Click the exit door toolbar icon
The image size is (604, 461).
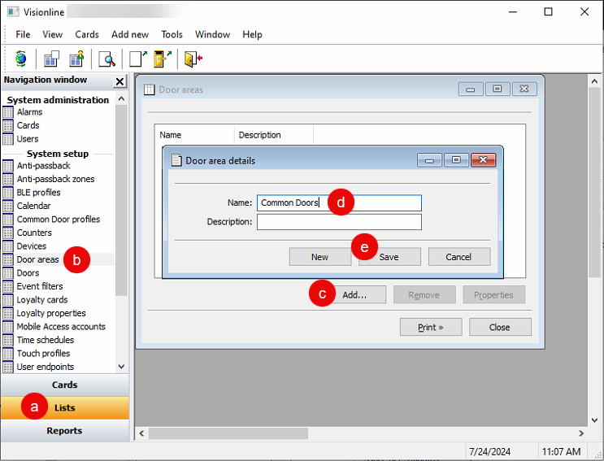coord(193,59)
